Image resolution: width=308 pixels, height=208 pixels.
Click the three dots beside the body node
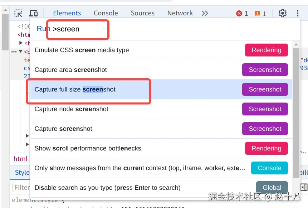14,52
